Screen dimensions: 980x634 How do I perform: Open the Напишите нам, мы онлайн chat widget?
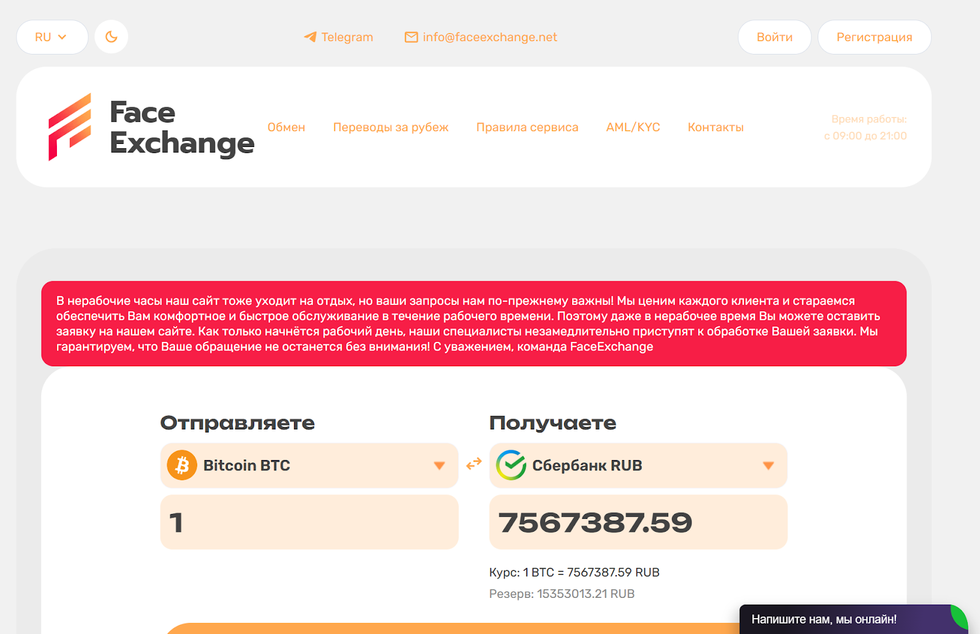point(854,619)
